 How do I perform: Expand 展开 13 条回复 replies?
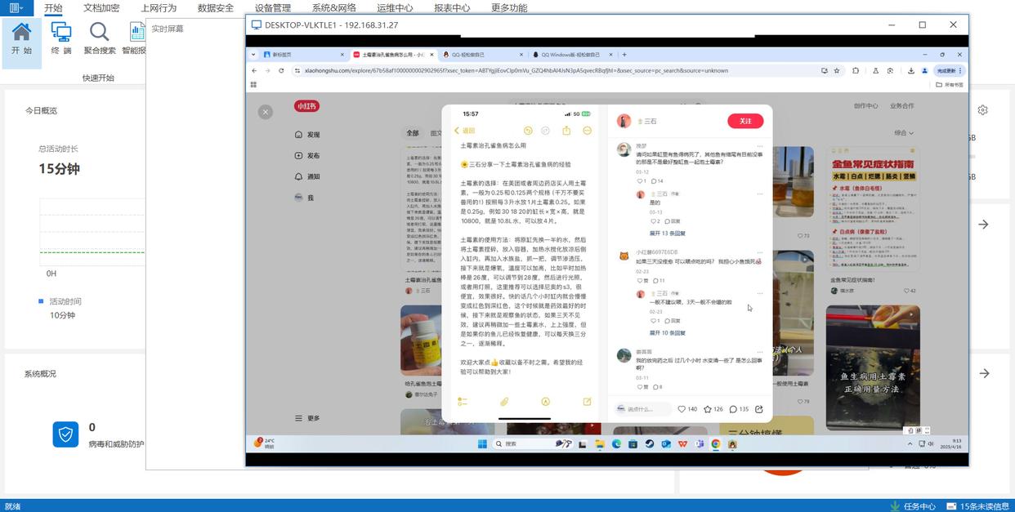(x=668, y=234)
